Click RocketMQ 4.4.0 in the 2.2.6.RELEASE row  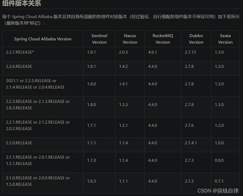click(x=153, y=66)
